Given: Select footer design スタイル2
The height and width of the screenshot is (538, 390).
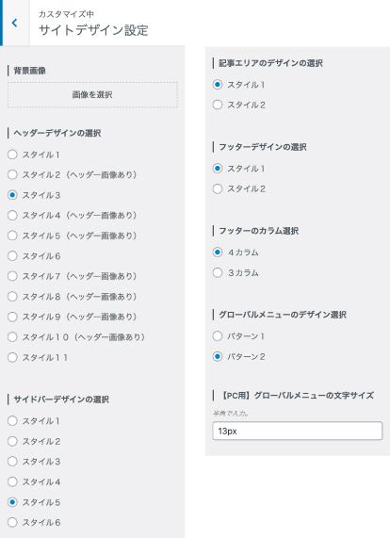Looking at the screenshot, I should pyautogui.click(x=218, y=188).
